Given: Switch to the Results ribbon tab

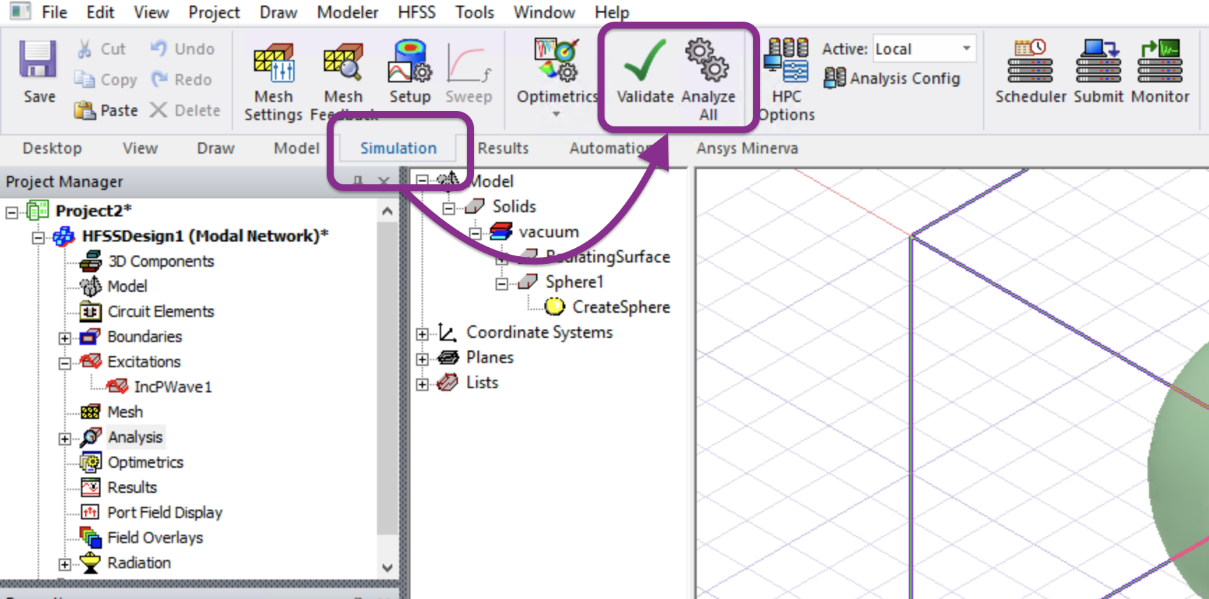Looking at the screenshot, I should coord(503,148).
